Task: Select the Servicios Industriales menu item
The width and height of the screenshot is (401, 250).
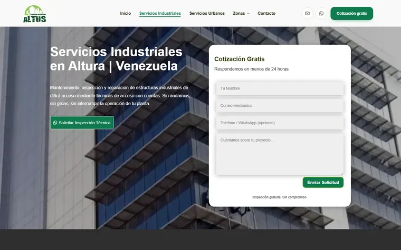Action: [160, 13]
